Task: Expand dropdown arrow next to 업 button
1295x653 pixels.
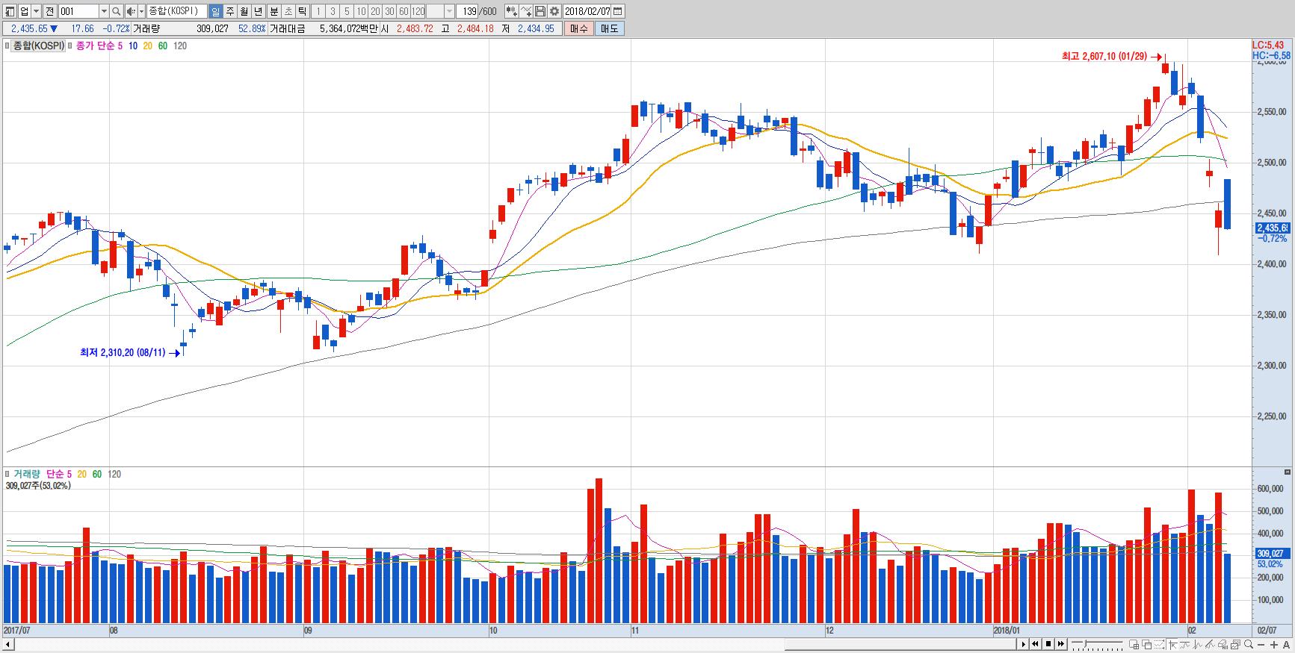Action: pyautogui.click(x=36, y=11)
